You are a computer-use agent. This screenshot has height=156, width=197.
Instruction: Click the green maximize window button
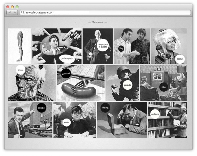tap(17, 7)
